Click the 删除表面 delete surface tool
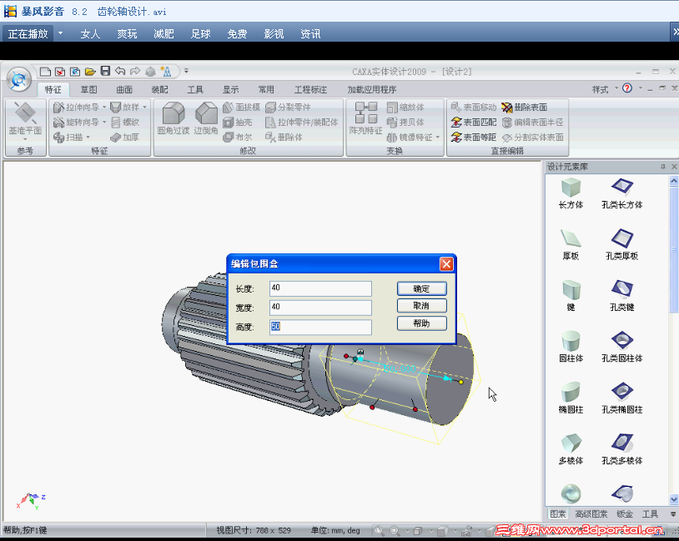Image resolution: width=679 pixels, height=541 pixels. tap(525, 107)
